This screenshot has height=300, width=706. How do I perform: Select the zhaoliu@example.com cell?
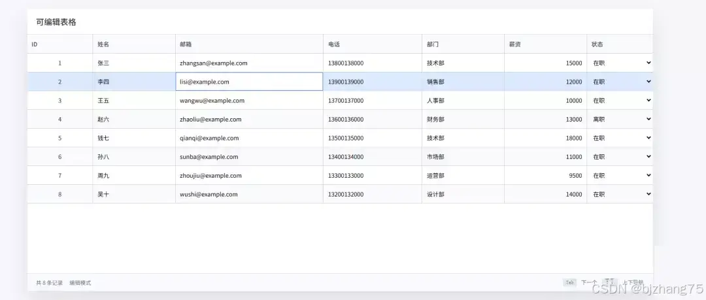pyautogui.click(x=250, y=120)
